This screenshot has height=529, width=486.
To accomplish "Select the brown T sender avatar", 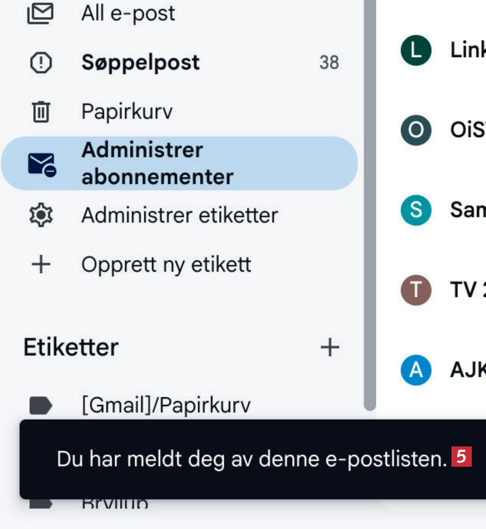I will click(416, 290).
